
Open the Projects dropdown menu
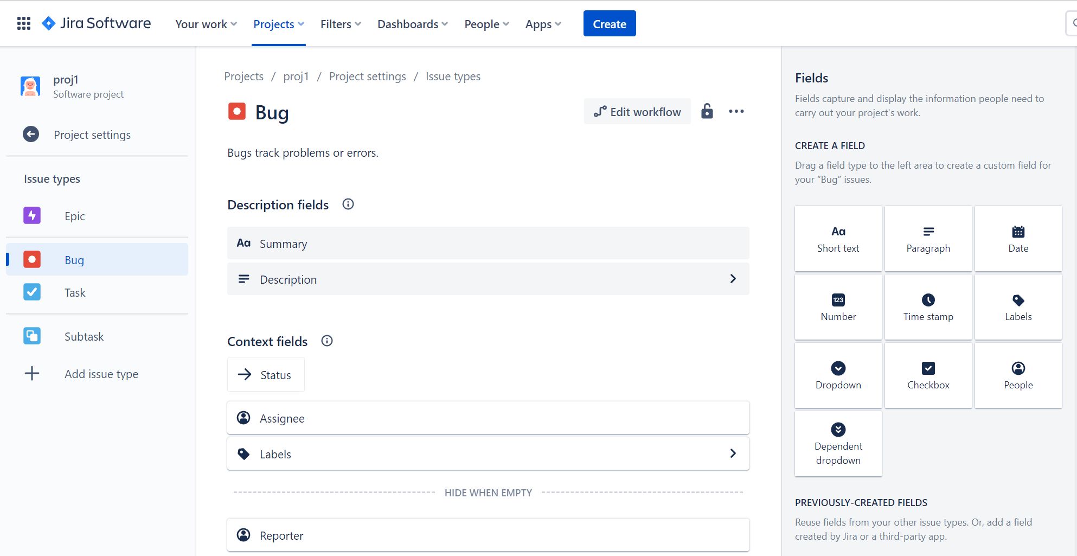(x=279, y=24)
